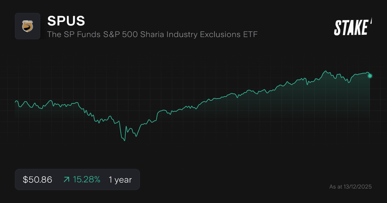Click the SPUS fund logo icon
The width and height of the screenshot is (387, 203).
(x=27, y=26)
